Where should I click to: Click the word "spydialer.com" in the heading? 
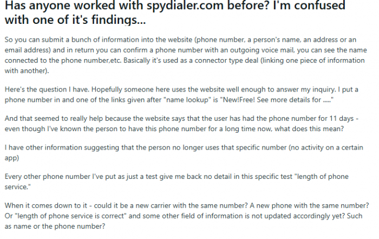tap(185, 5)
